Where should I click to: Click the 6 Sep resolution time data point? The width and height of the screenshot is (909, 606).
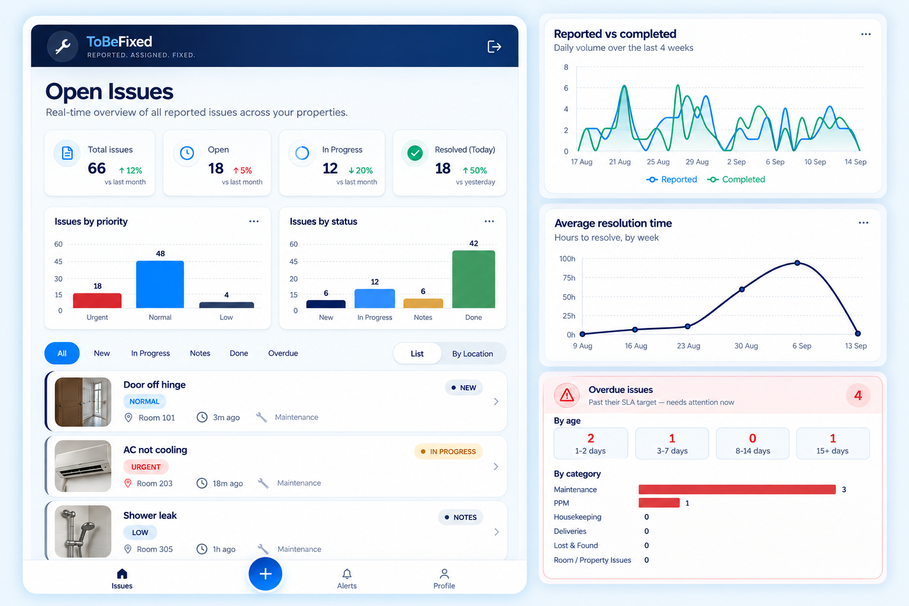[797, 263]
